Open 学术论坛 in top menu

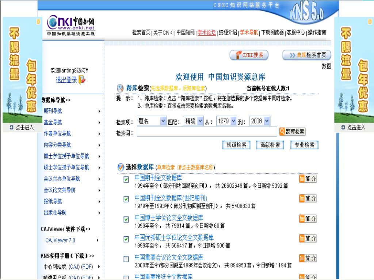click(207, 32)
